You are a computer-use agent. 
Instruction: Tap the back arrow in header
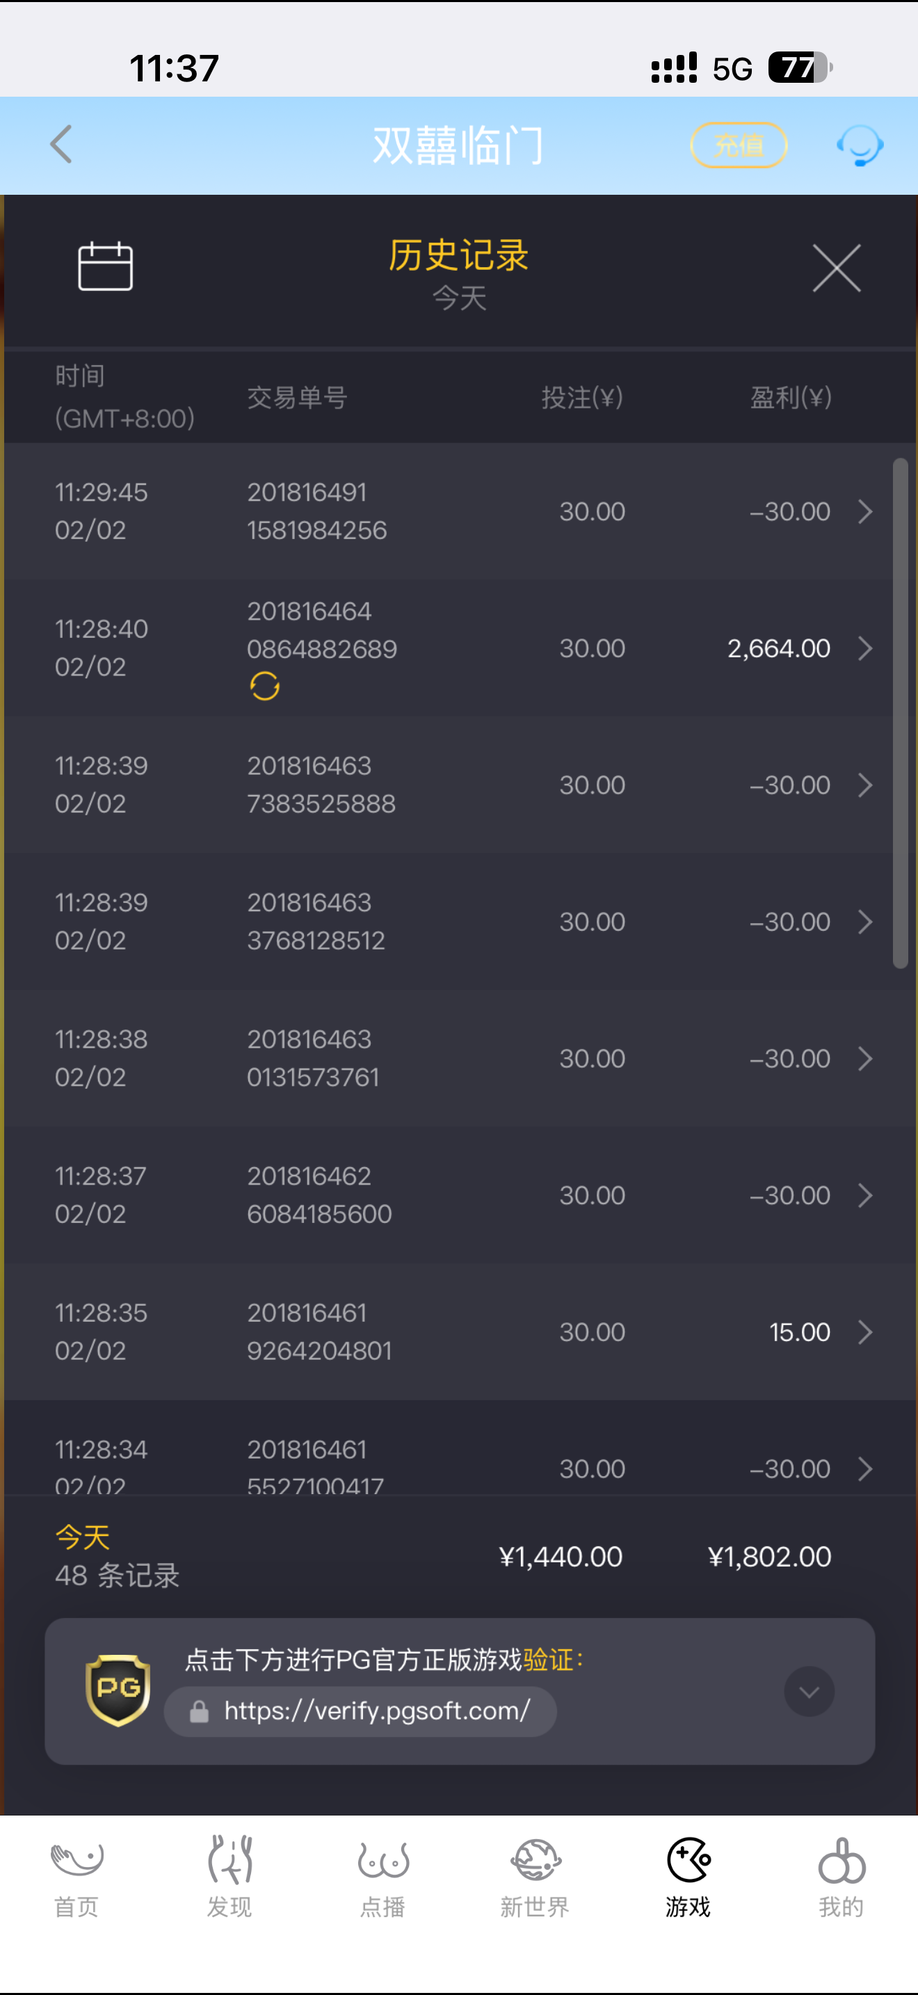coord(62,145)
